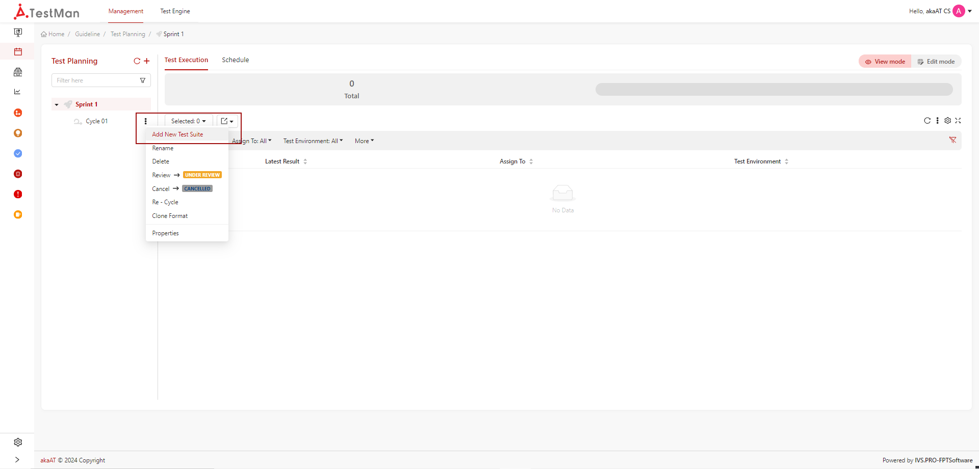979x469 pixels.
Task: Sort by Latest Result column
Action: (x=286, y=161)
